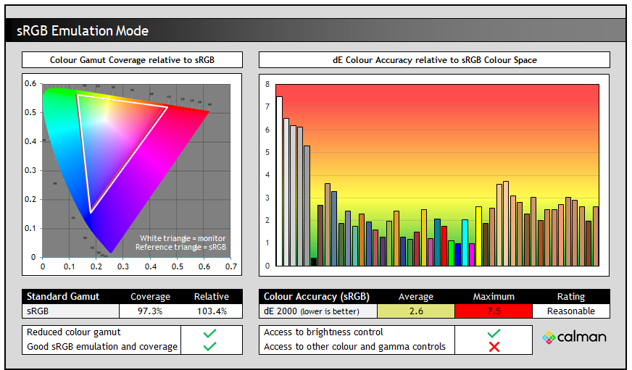Screen dimensions: 632x370
Task: Click the green checkmark for Reduced colour gamut
Action: point(210,333)
